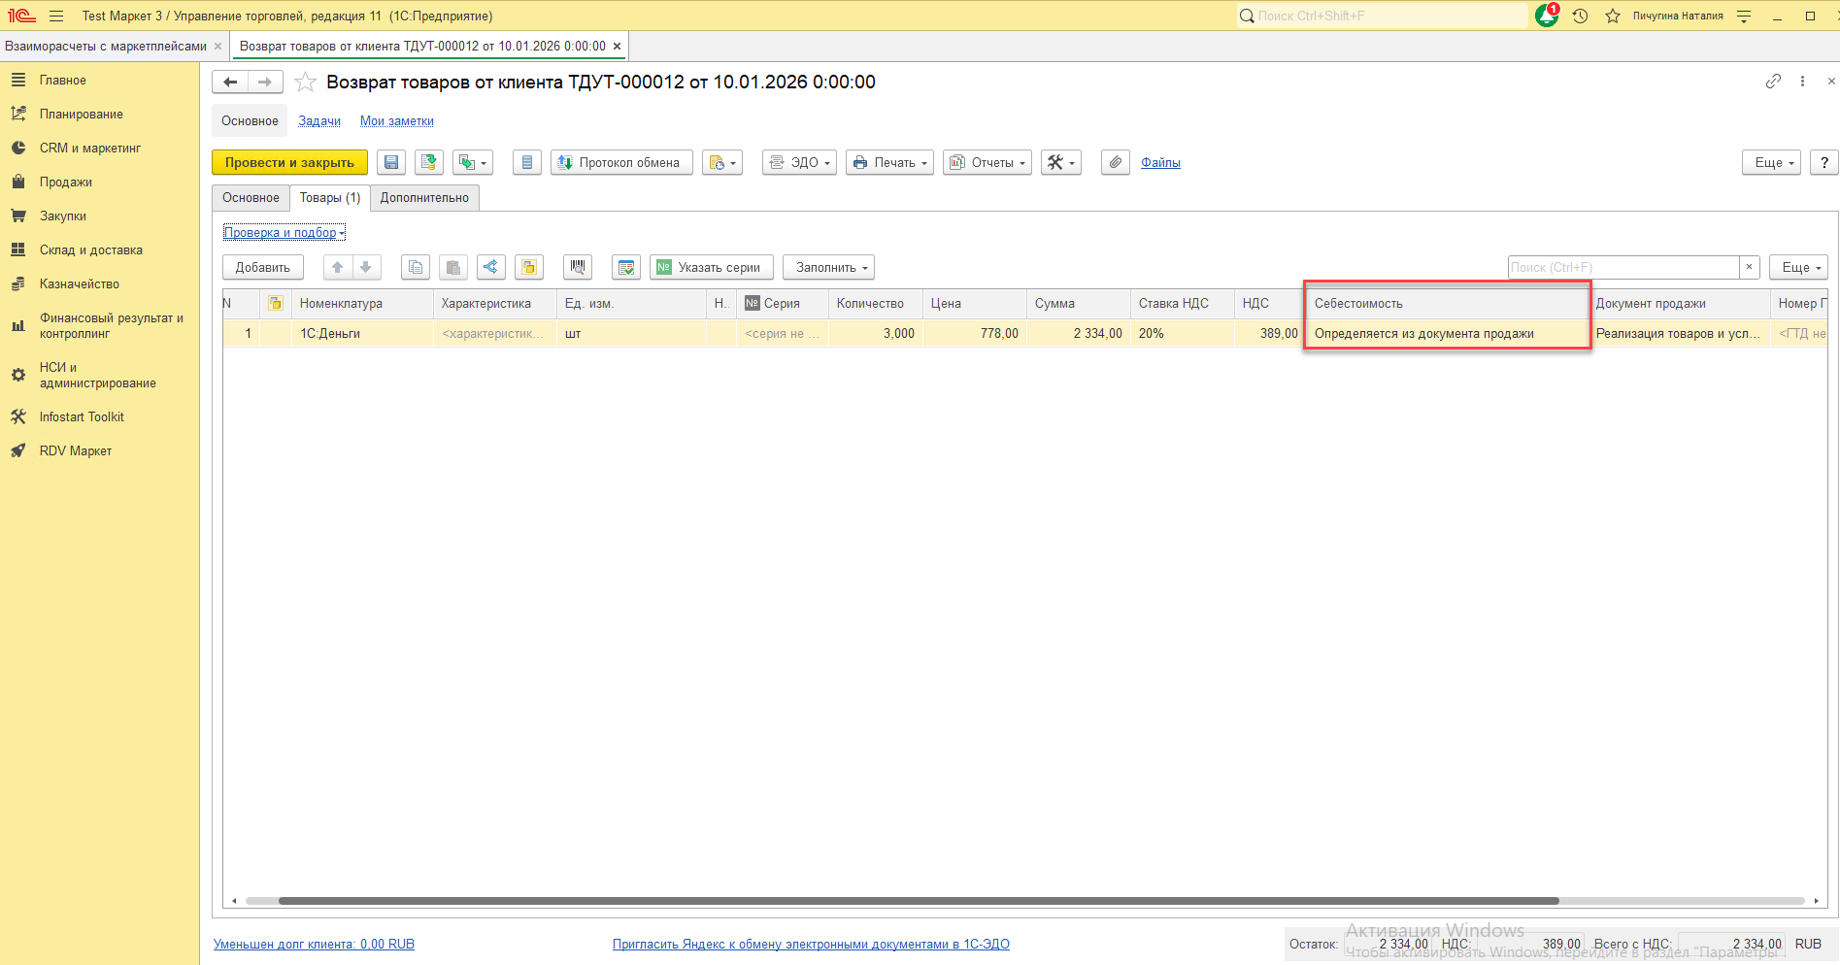
Task: Switch to the Дополнительно tab
Action: pyautogui.click(x=424, y=197)
